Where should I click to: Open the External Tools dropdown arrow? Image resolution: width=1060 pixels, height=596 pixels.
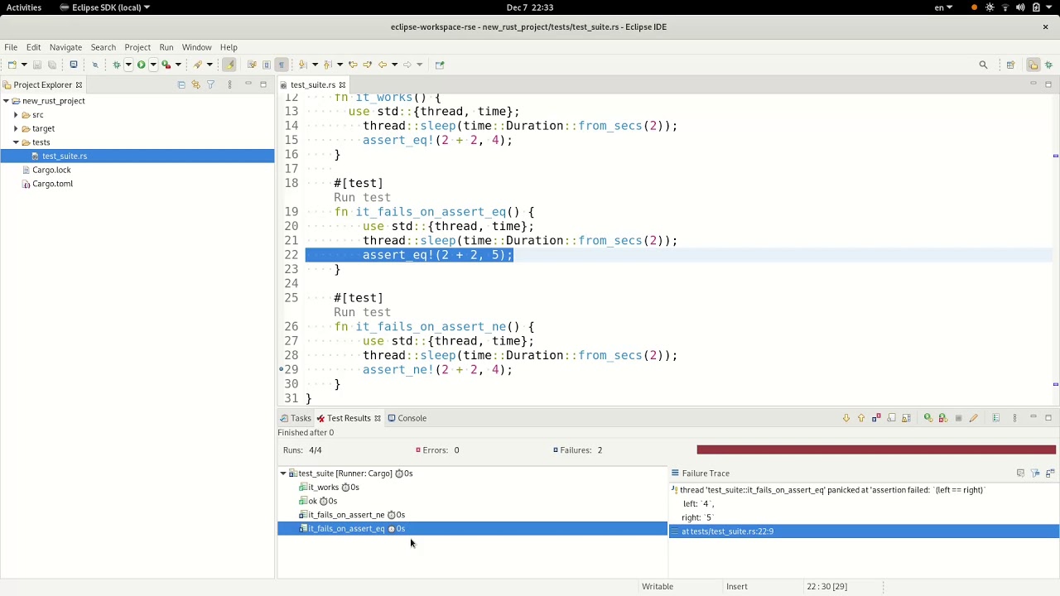[x=178, y=65]
